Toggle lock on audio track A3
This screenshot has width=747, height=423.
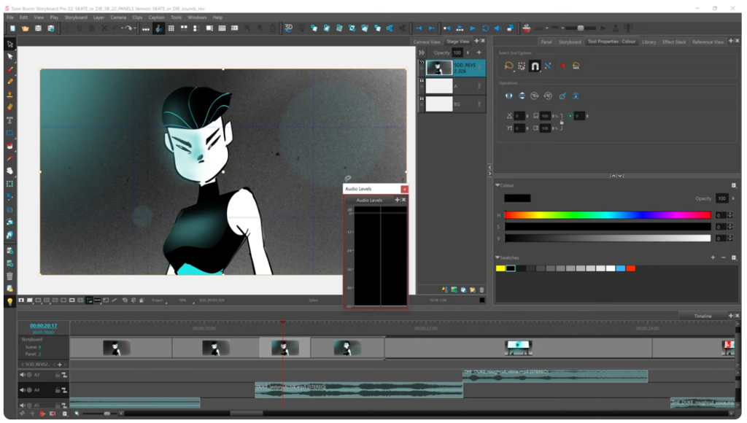pos(58,375)
